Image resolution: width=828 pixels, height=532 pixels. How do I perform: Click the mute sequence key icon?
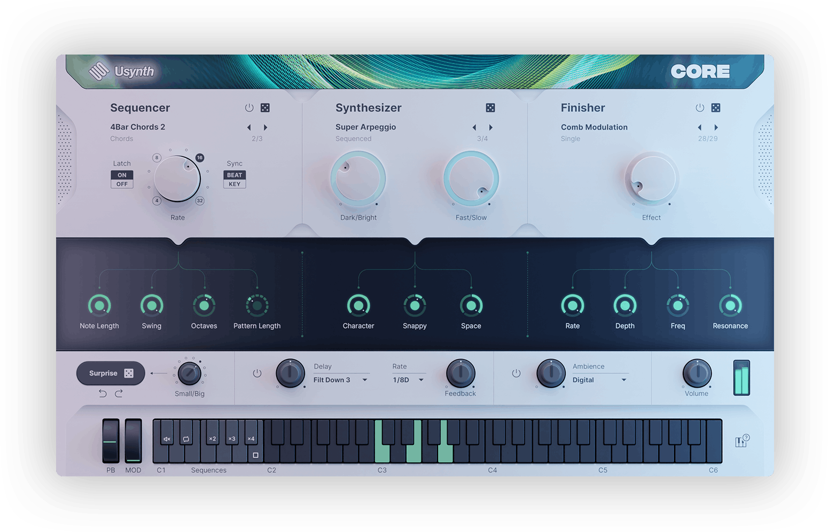tap(167, 438)
